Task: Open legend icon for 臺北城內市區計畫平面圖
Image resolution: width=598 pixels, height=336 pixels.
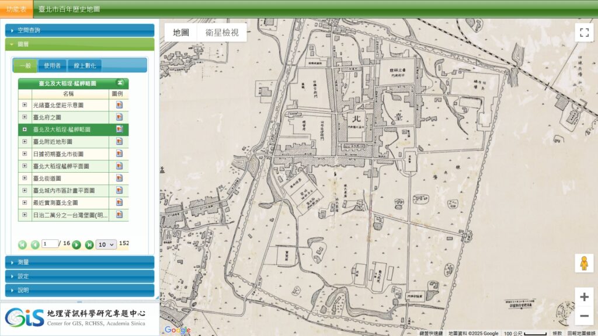Action: 119,190
